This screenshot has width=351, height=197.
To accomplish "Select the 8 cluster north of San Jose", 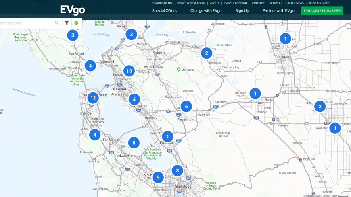I will coord(178,171).
